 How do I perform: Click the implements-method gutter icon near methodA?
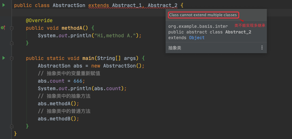coord(3,28)
